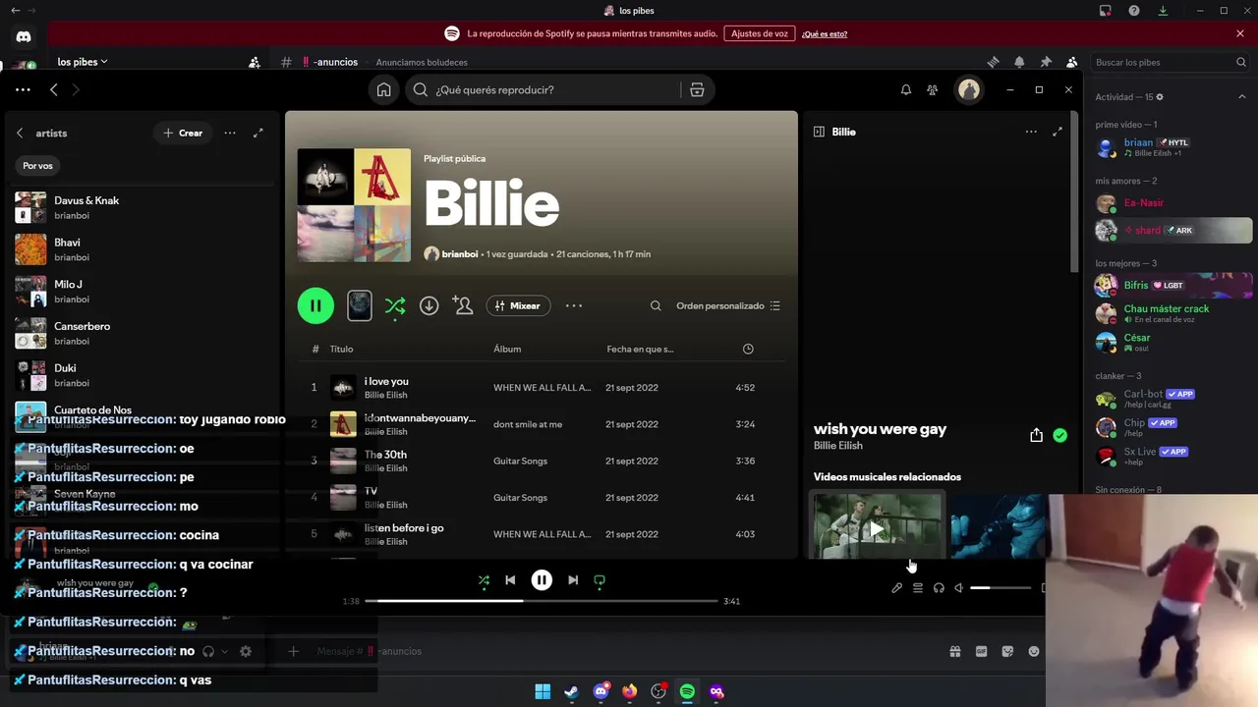Search within the Billie playlist
This screenshot has width=1258, height=707.
point(656,305)
